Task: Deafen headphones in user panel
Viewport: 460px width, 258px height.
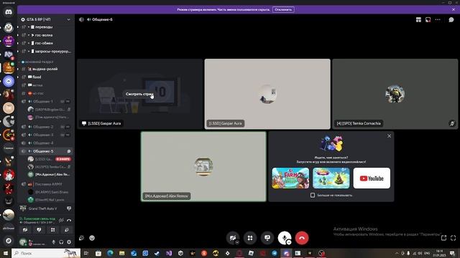Action: coord(61,242)
